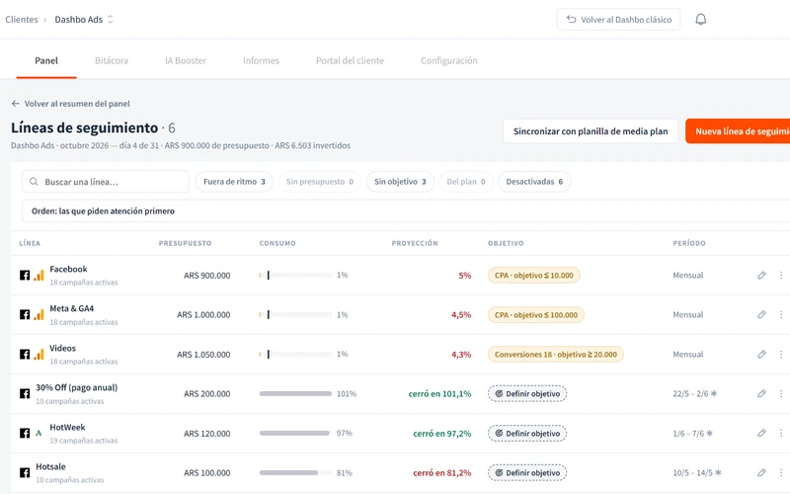
Task: Edit the Facebook line with pencil icon
Action: click(761, 276)
